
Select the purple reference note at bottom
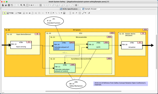point(121,84)
